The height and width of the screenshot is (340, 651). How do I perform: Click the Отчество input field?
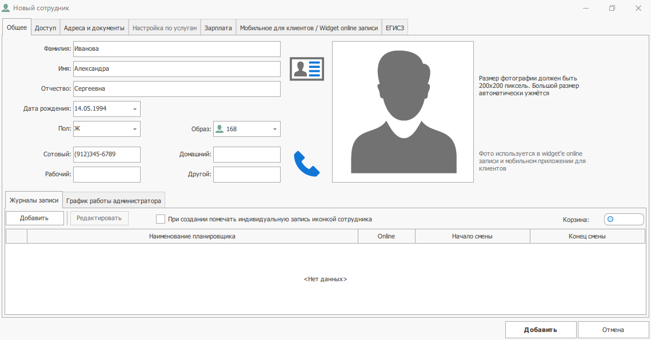tap(177, 89)
